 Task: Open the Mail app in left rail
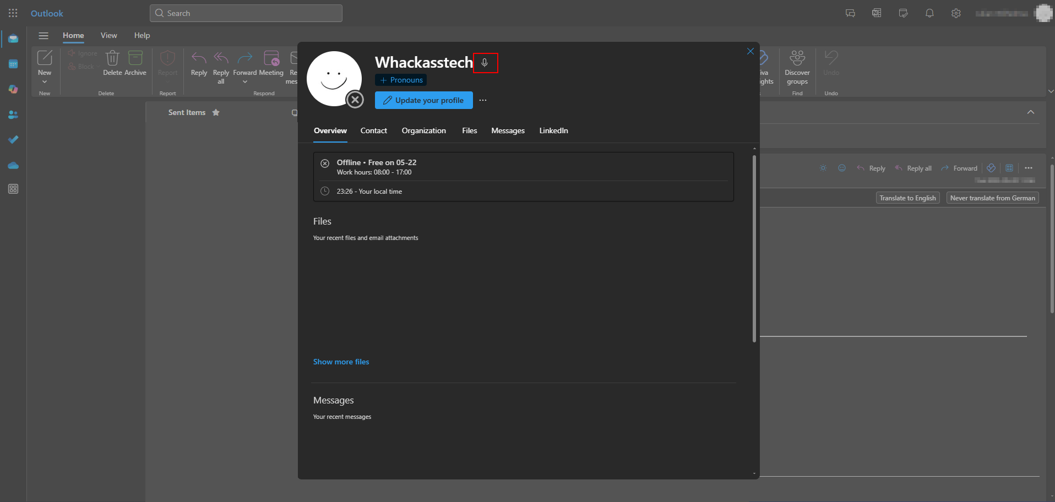(x=13, y=39)
